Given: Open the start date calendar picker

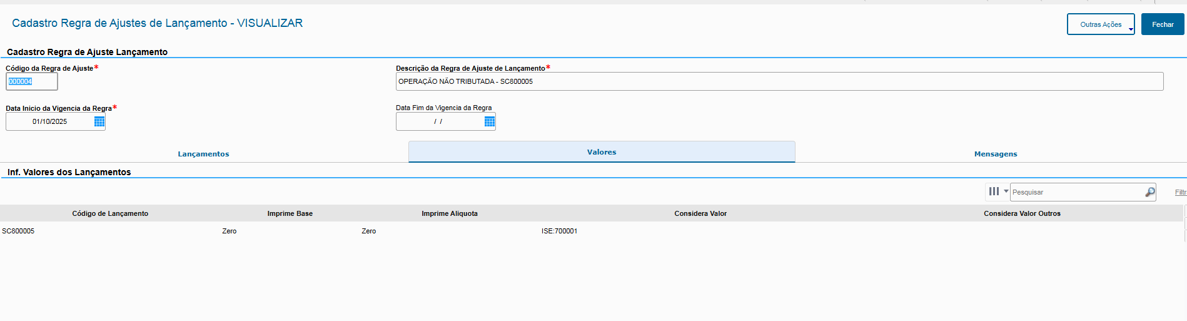Looking at the screenshot, I should (x=99, y=121).
